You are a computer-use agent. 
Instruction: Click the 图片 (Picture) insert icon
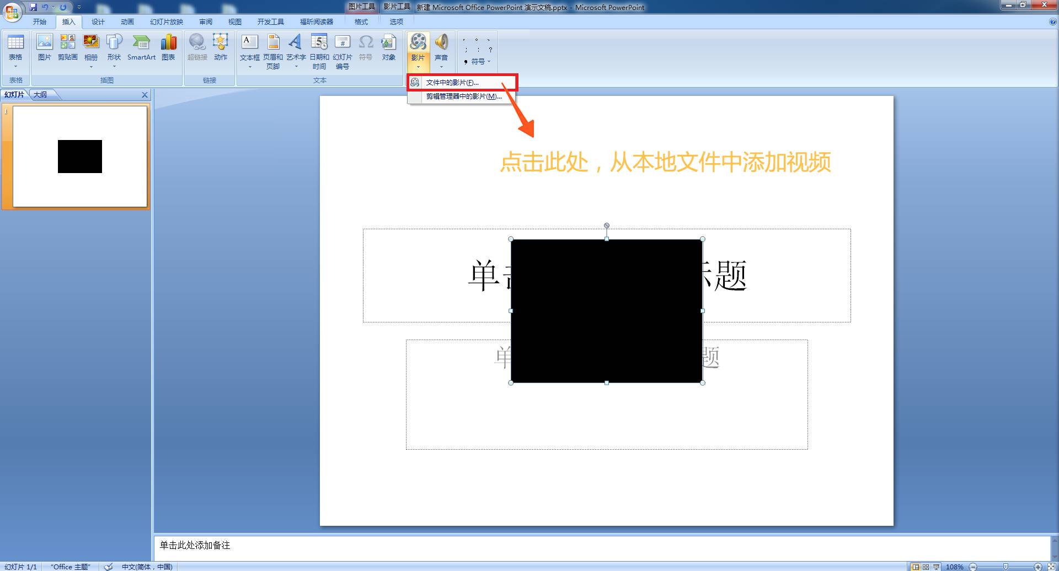click(44, 47)
